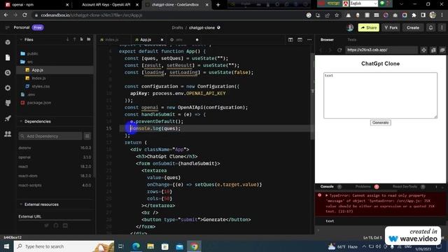This screenshot has height=252, width=448.
Task: Click the dependency list icon beside Add Dependency
Action: coord(87,136)
